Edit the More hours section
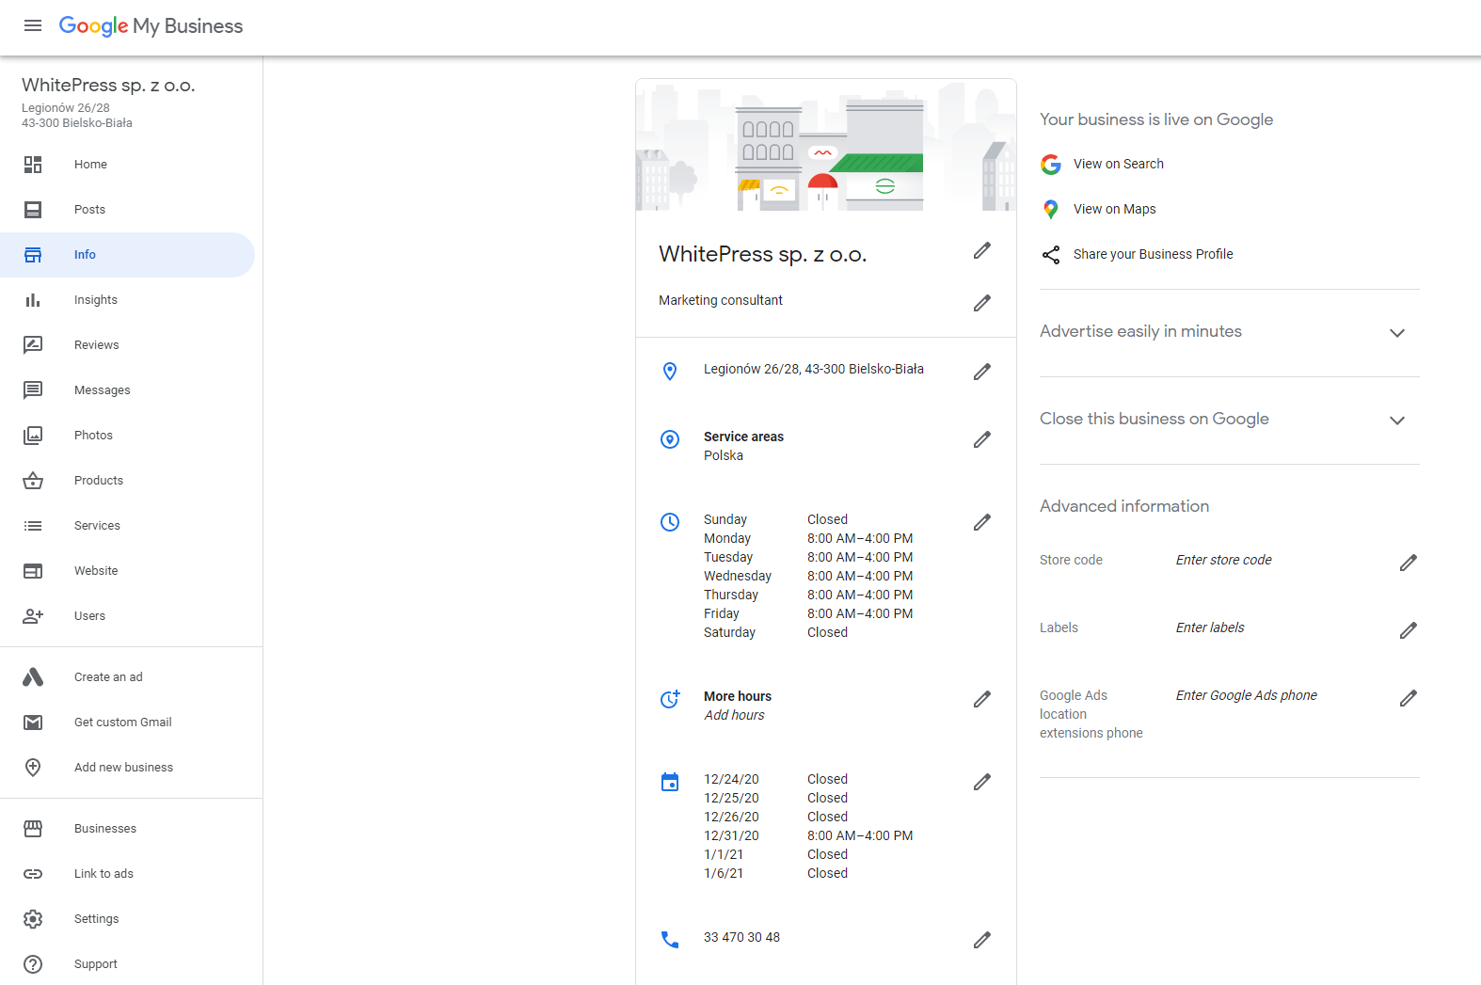 coord(982,699)
